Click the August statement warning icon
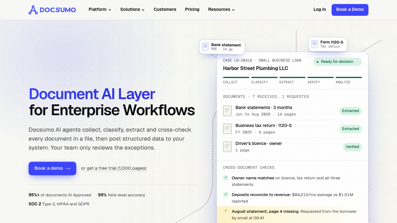The height and width of the screenshot is (223, 397). pos(226,211)
